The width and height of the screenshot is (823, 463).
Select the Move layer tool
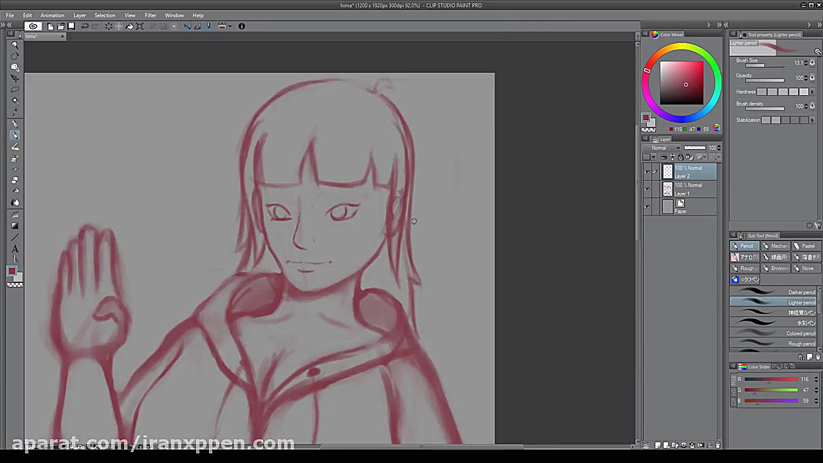pyautogui.click(x=15, y=78)
